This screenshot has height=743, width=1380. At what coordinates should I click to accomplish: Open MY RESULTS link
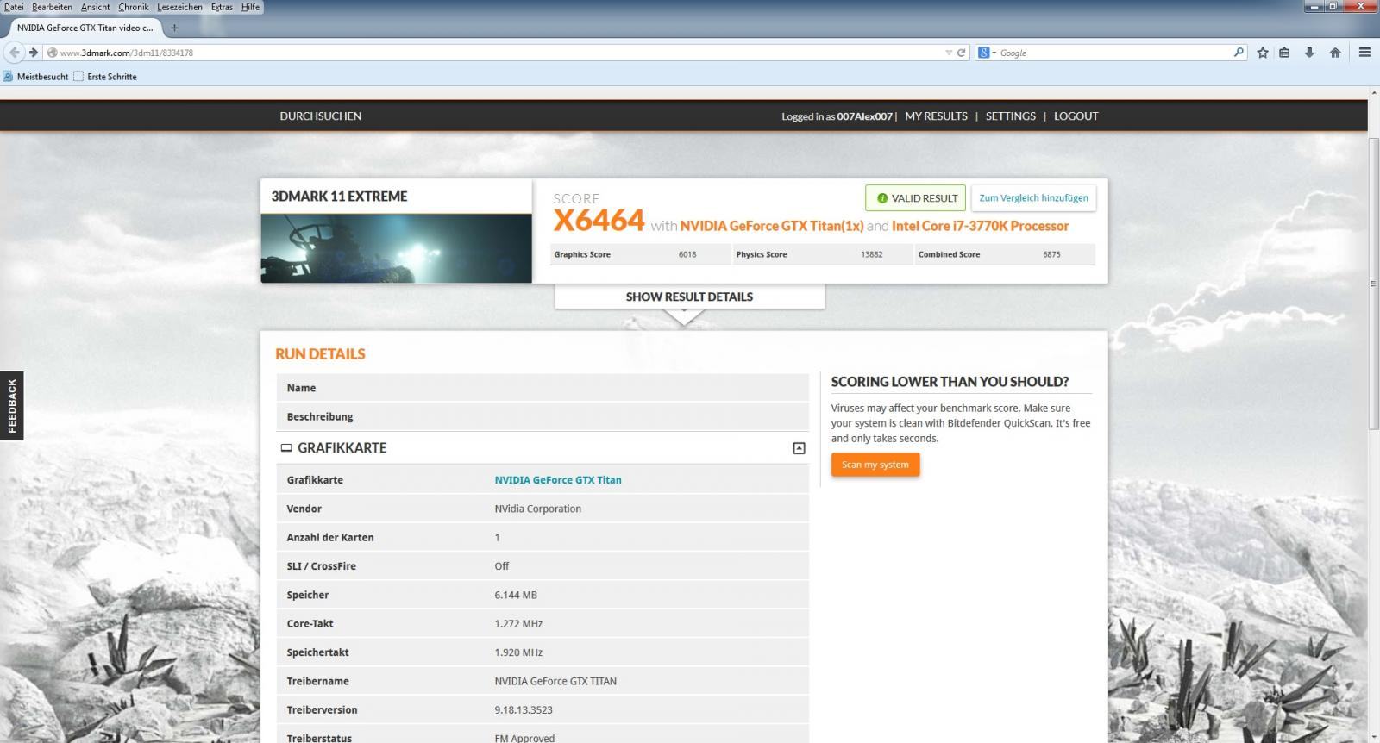(936, 116)
